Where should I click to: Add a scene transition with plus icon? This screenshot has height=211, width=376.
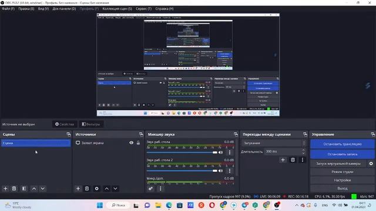point(283,160)
